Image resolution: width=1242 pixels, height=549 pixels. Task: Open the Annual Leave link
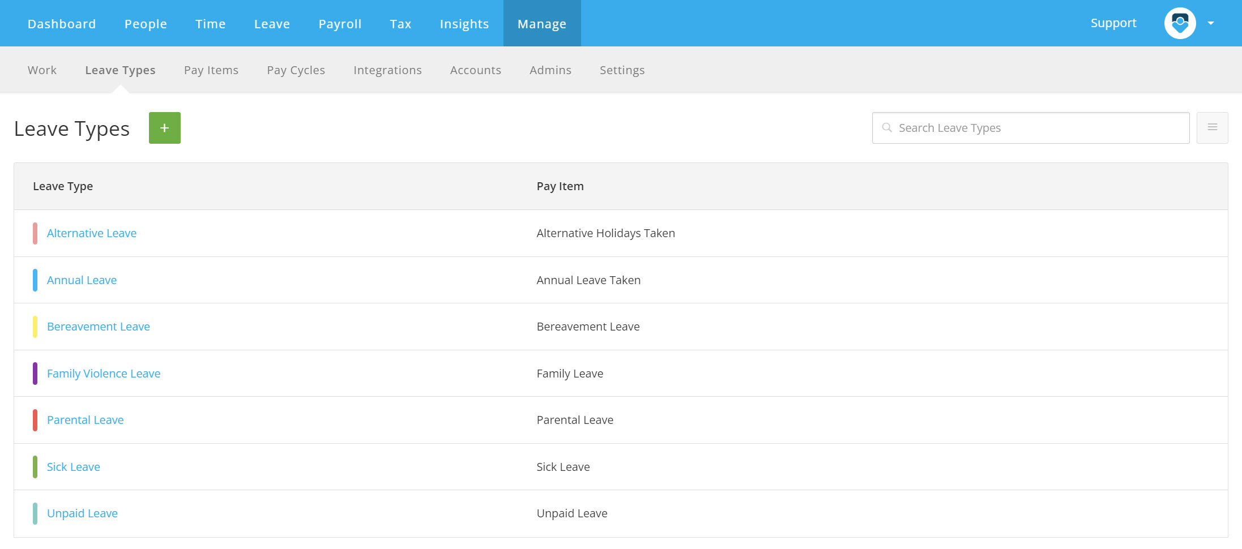pyautogui.click(x=82, y=280)
